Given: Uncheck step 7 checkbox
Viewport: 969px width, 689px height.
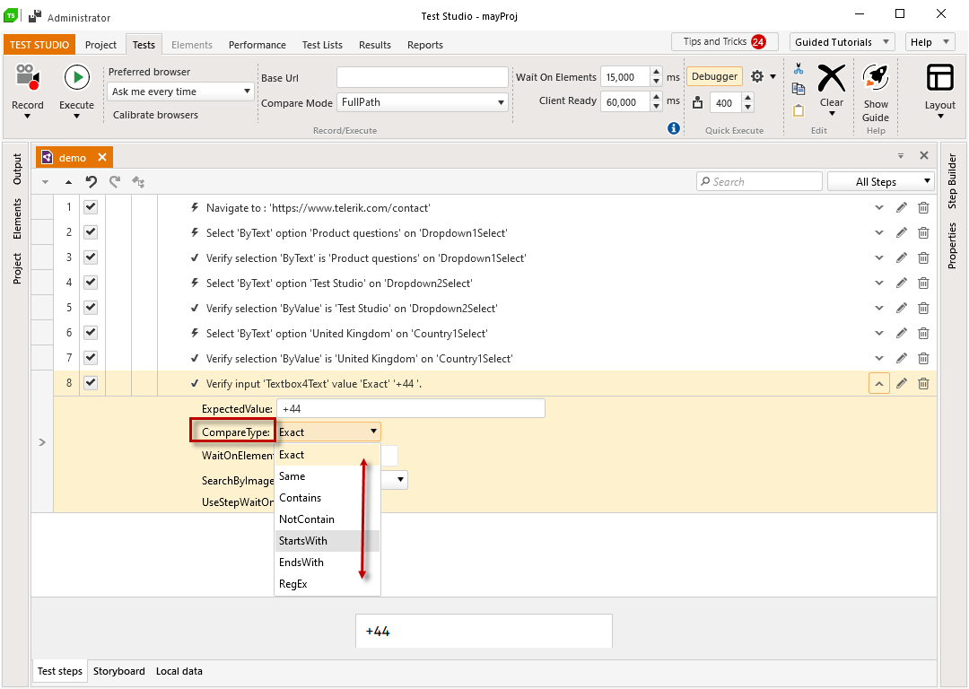Looking at the screenshot, I should [x=91, y=357].
